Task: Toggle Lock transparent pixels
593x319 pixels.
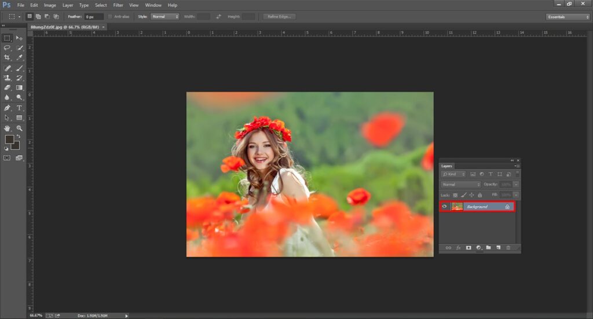Action: click(x=455, y=195)
